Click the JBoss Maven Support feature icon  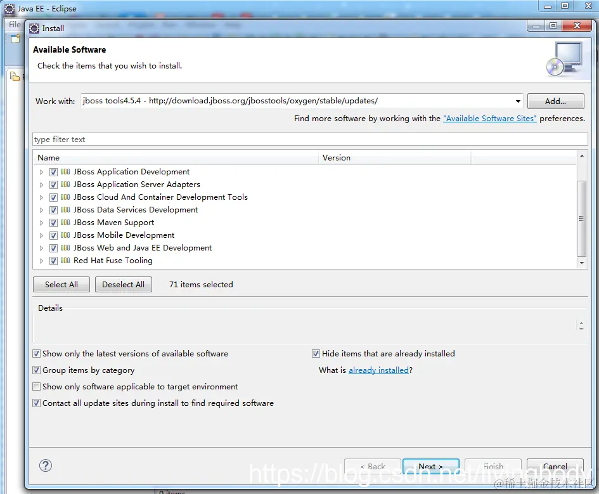65,222
